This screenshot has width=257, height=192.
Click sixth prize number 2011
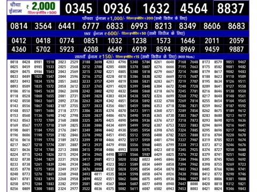pos(212,41)
